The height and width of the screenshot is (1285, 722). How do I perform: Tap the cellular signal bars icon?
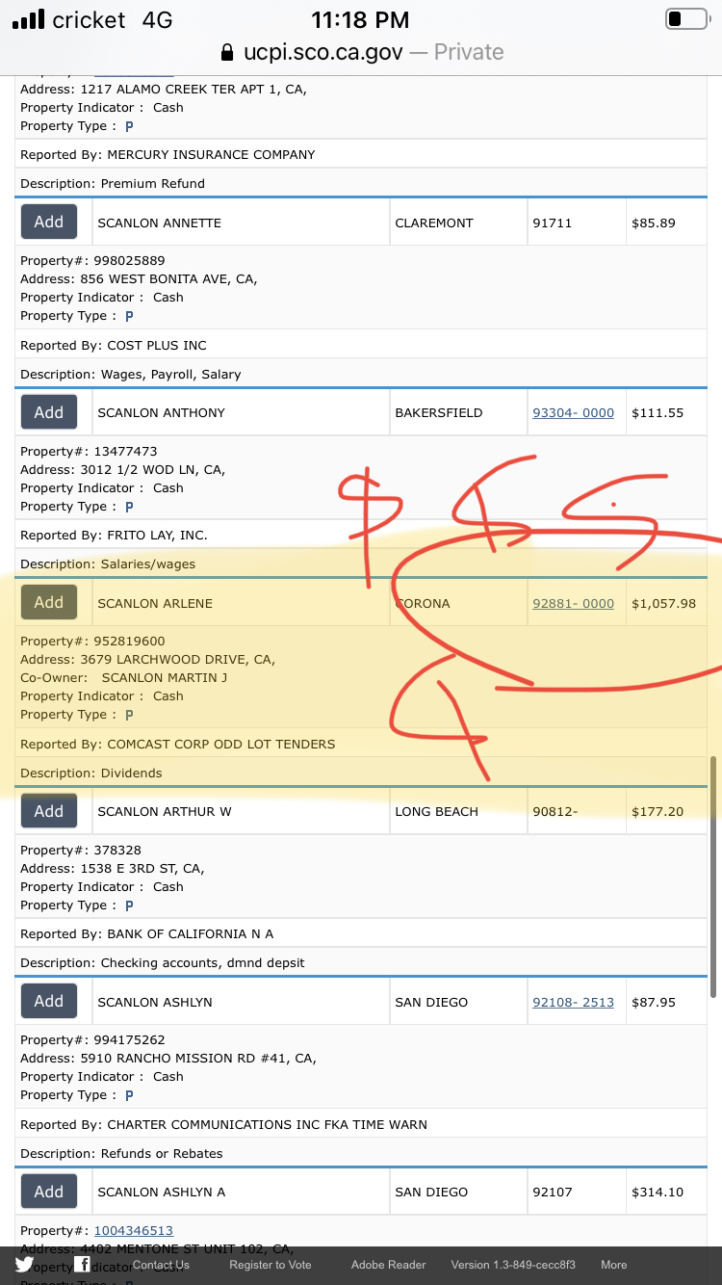point(28,19)
